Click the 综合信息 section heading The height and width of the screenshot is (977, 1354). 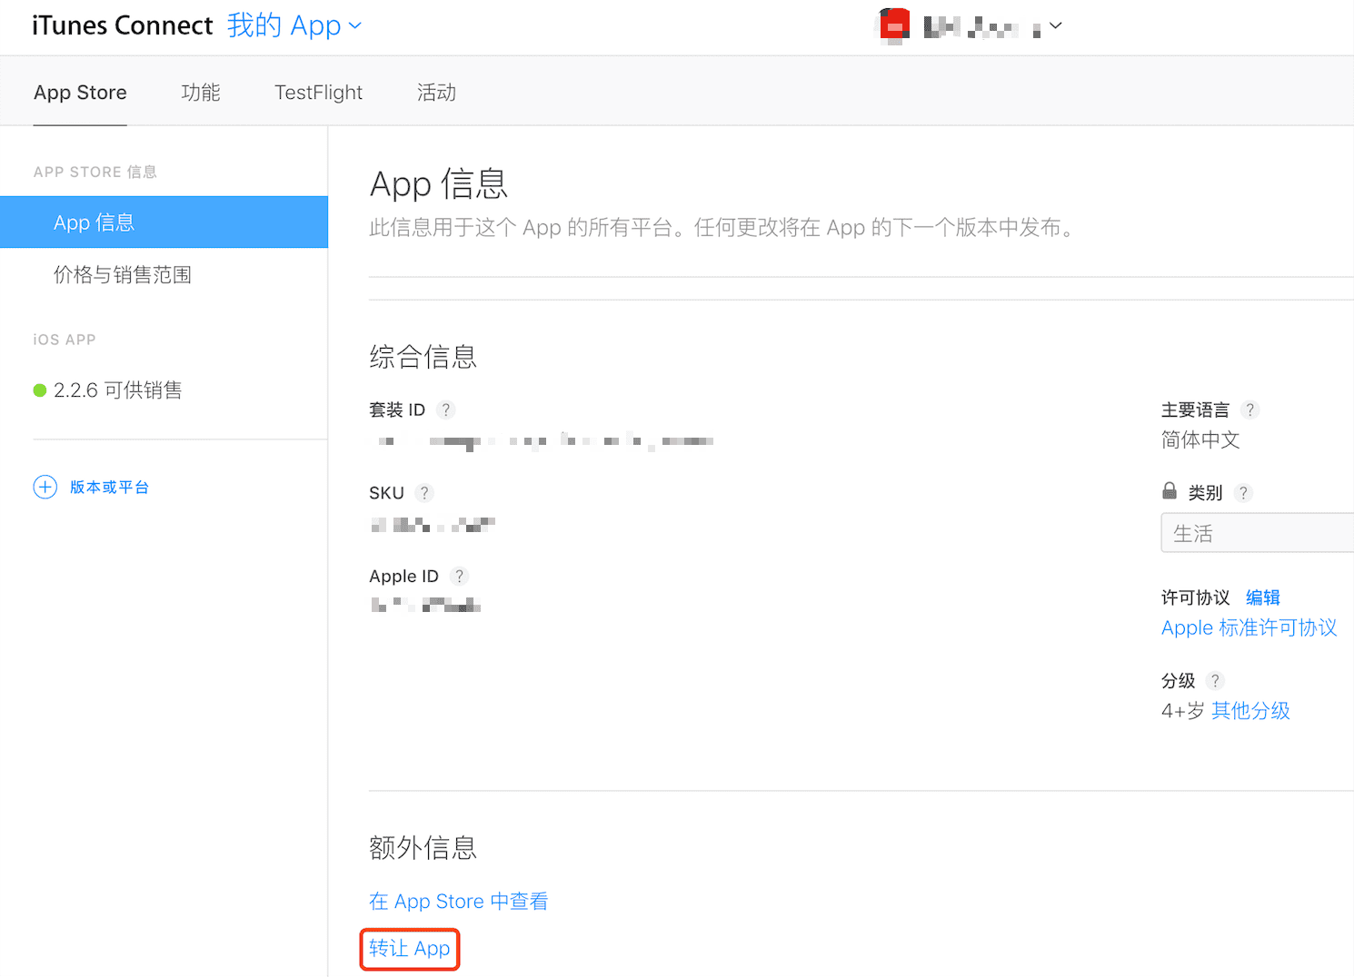(423, 357)
